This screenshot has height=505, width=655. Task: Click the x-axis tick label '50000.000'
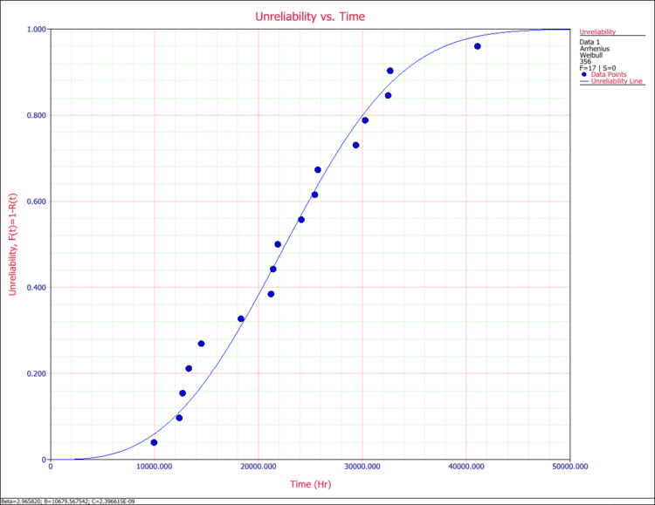570,467
